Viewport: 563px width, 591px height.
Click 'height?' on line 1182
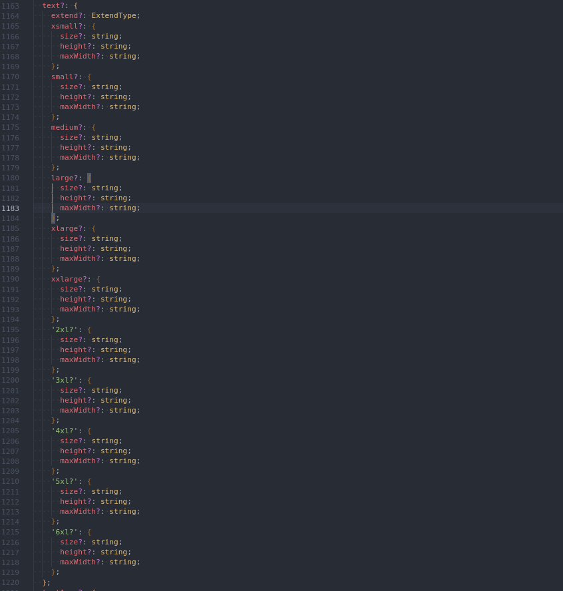76,198
